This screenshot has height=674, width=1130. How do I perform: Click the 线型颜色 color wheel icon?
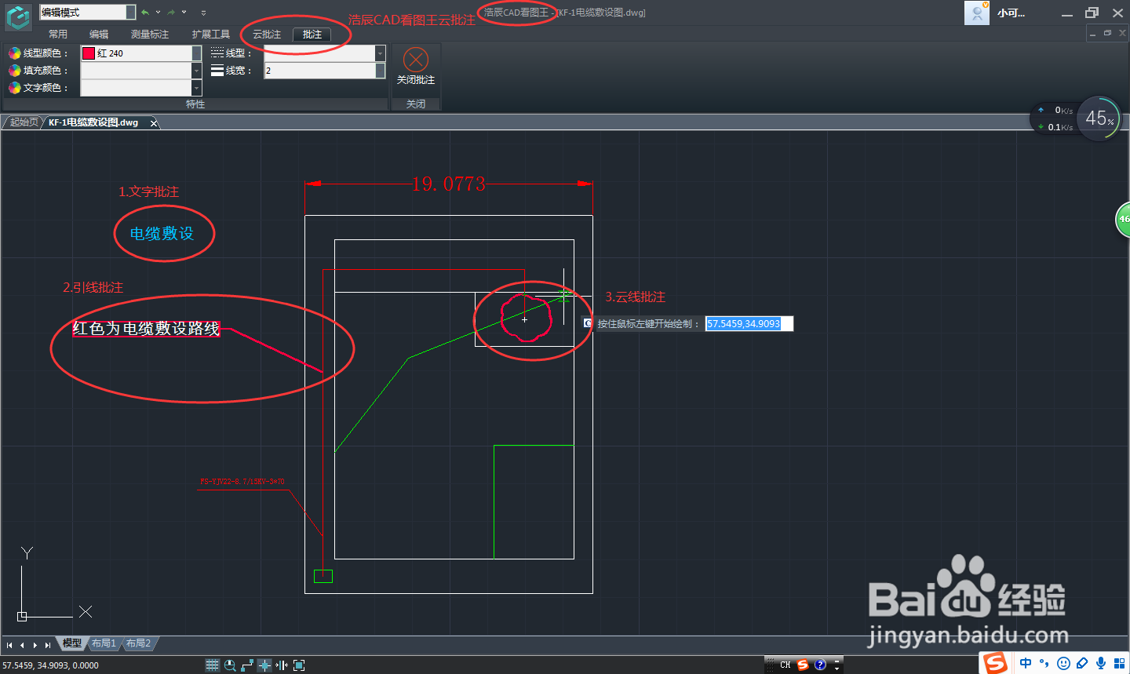(x=14, y=53)
